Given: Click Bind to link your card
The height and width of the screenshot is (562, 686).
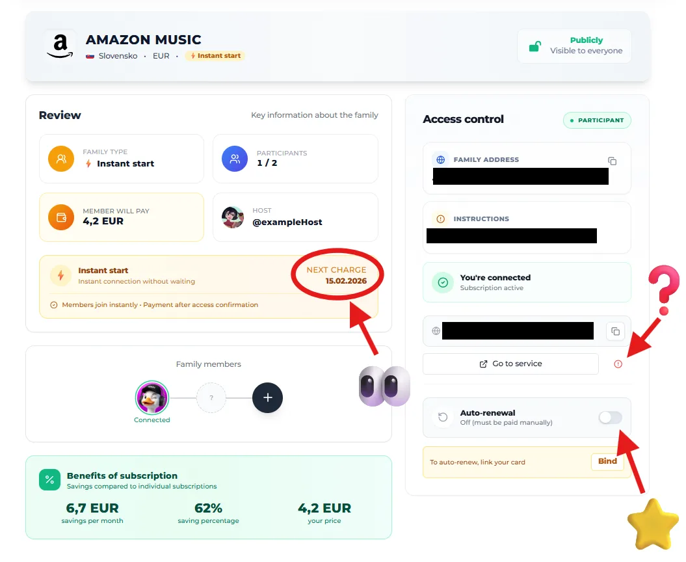Looking at the screenshot, I should pyautogui.click(x=607, y=461).
